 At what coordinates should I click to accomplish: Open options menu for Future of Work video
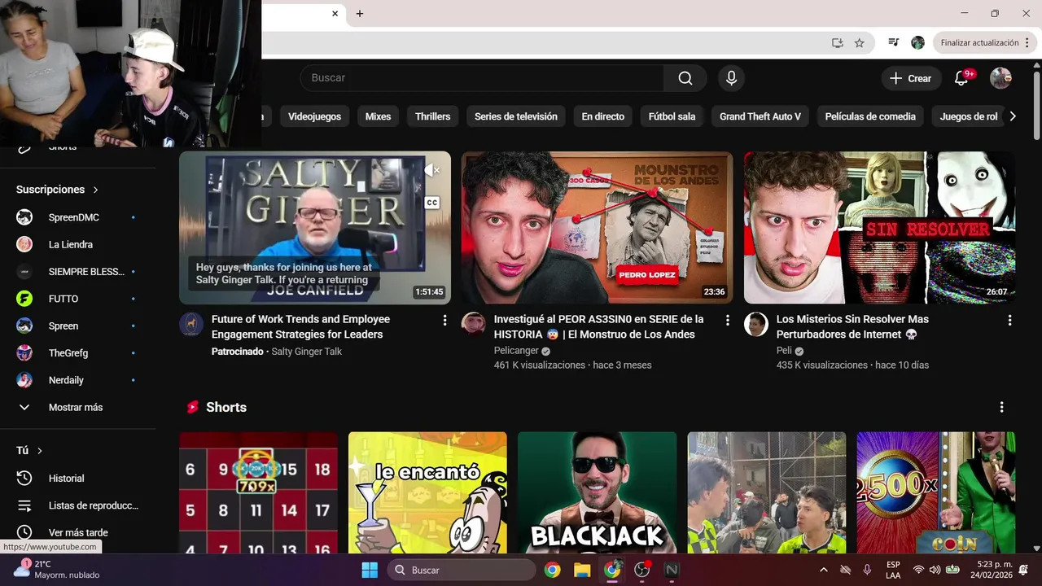tap(444, 321)
